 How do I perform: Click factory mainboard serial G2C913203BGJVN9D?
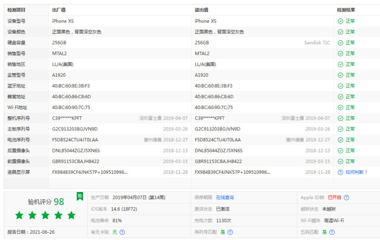(x=75, y=129)
